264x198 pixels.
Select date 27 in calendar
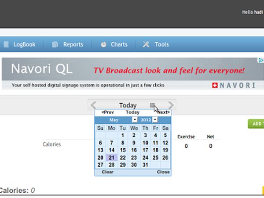point(100,165)
